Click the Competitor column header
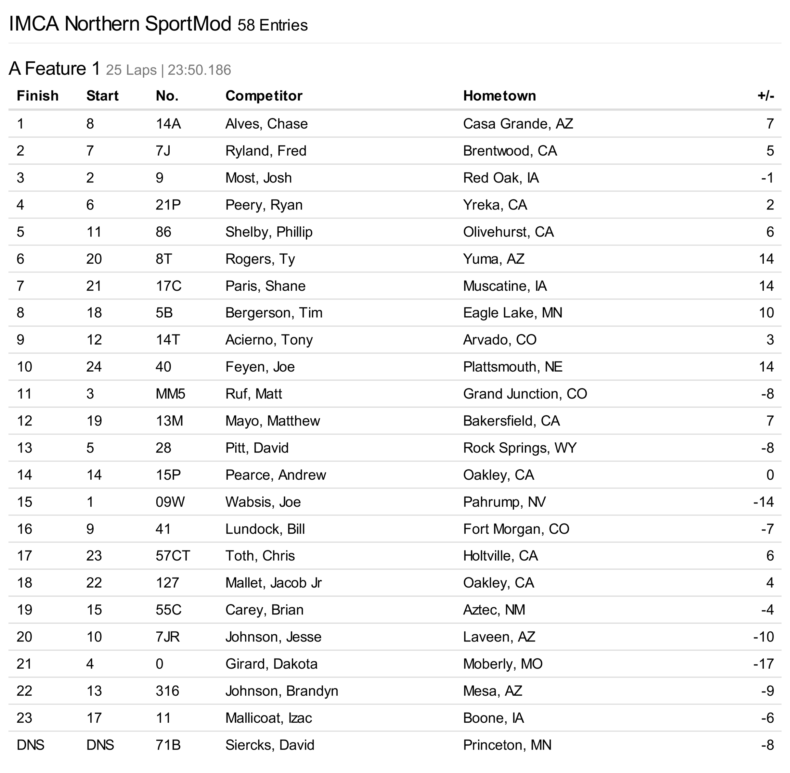This screenshot has height=773, width=790. click(x=264, y=96)
